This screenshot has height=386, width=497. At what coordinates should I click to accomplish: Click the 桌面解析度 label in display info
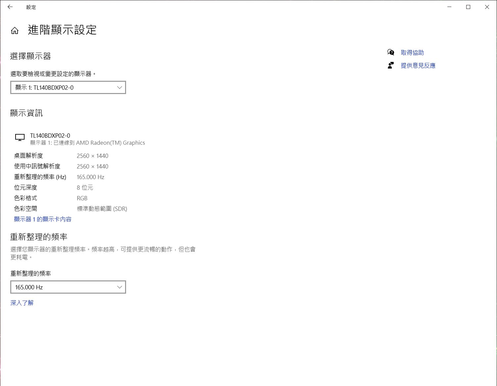coord(28,156)
